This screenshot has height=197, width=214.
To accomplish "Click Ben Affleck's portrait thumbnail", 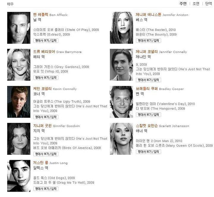I will pyautogui.click(x=19, y=28).
